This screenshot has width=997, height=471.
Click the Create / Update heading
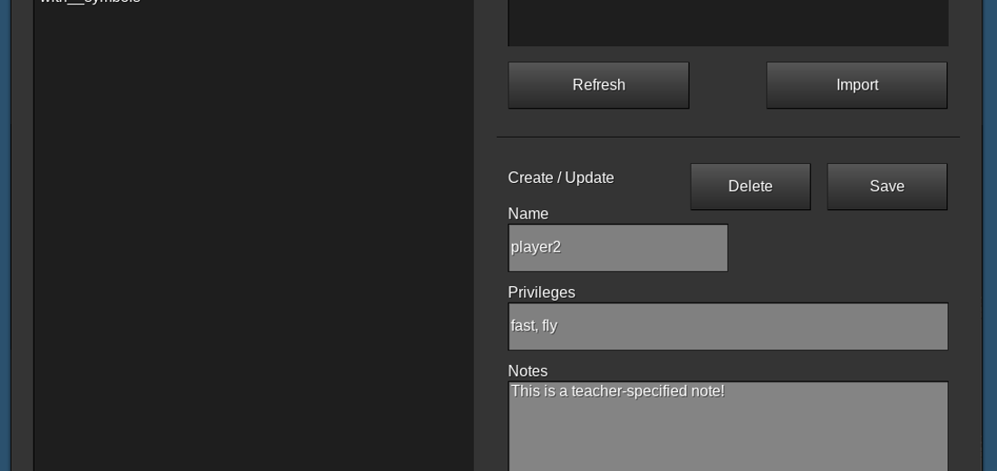[x=561, y=178]
